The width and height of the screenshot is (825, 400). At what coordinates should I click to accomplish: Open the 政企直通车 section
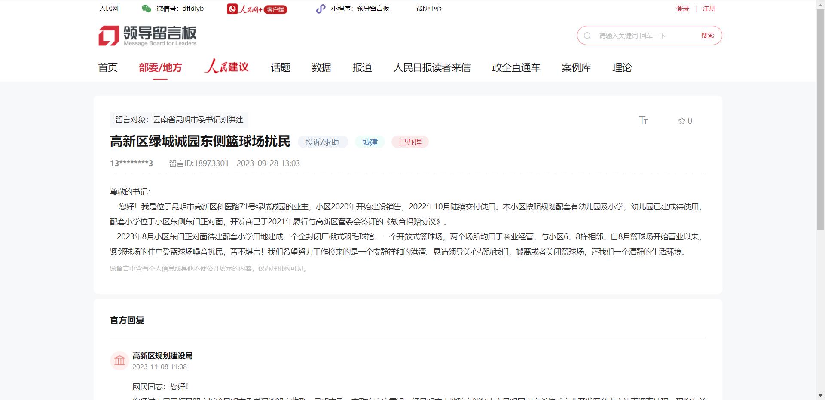coord(516,67)
